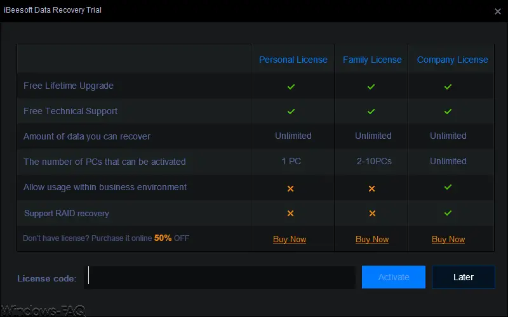Screen dimensions: 508x317
Task: Click Buy Now under Personal License
Action: (x=290, y=240)
